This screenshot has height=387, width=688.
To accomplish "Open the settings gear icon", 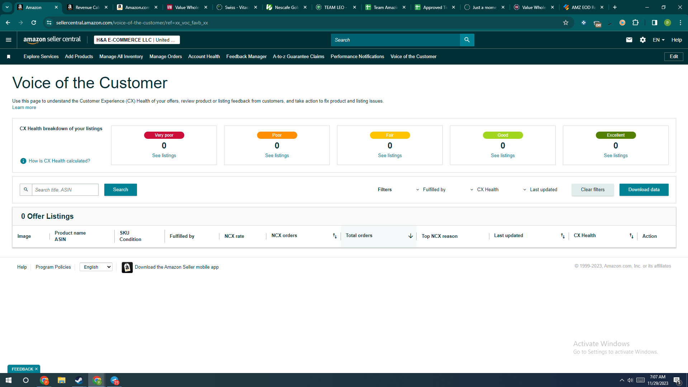I will point(643,40).
